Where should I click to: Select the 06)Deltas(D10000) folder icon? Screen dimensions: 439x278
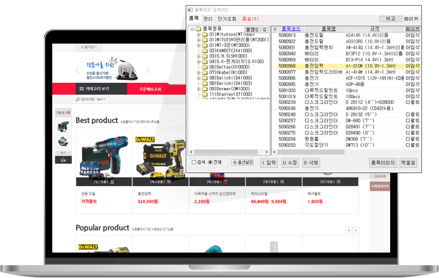tap(204, 67)
